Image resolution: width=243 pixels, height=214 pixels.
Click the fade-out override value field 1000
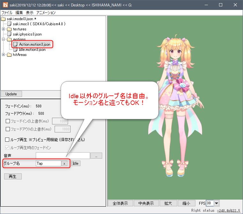pos(63,129)
